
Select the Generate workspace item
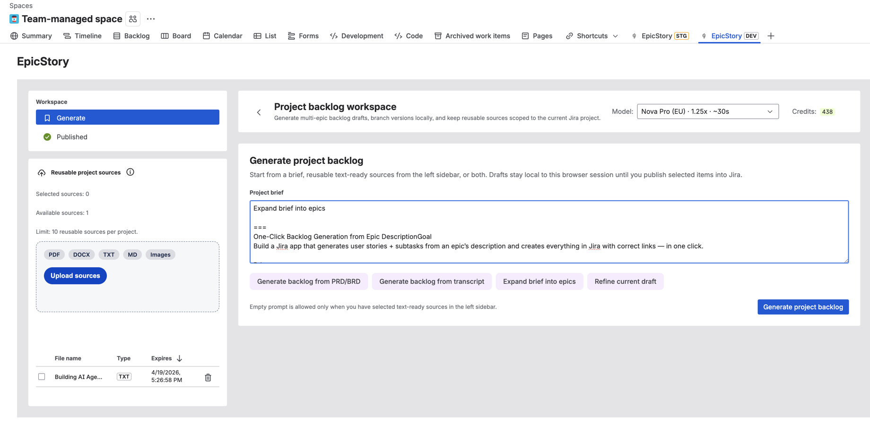click(x=70, y=118)
